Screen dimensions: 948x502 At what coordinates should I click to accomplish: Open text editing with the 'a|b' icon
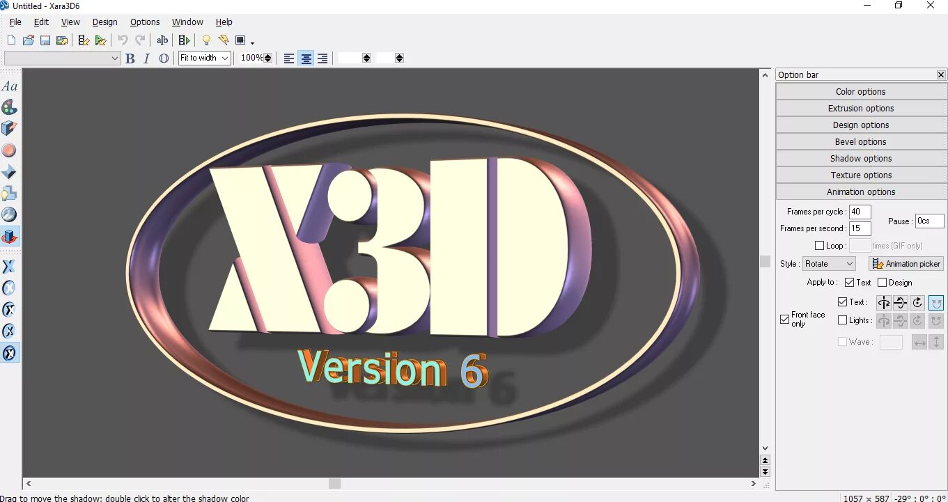(162, 40)
